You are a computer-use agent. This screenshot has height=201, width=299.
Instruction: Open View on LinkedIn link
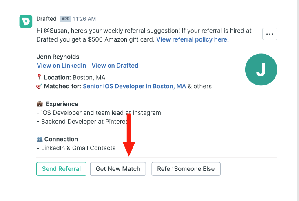click(62, 66)
